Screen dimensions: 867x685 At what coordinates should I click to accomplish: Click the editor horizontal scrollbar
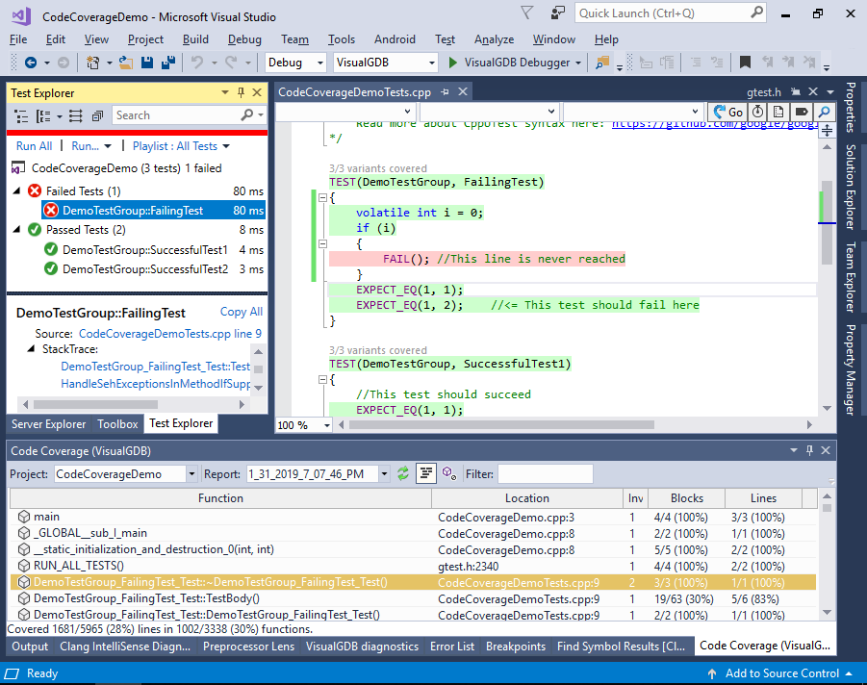click(501, 424)
